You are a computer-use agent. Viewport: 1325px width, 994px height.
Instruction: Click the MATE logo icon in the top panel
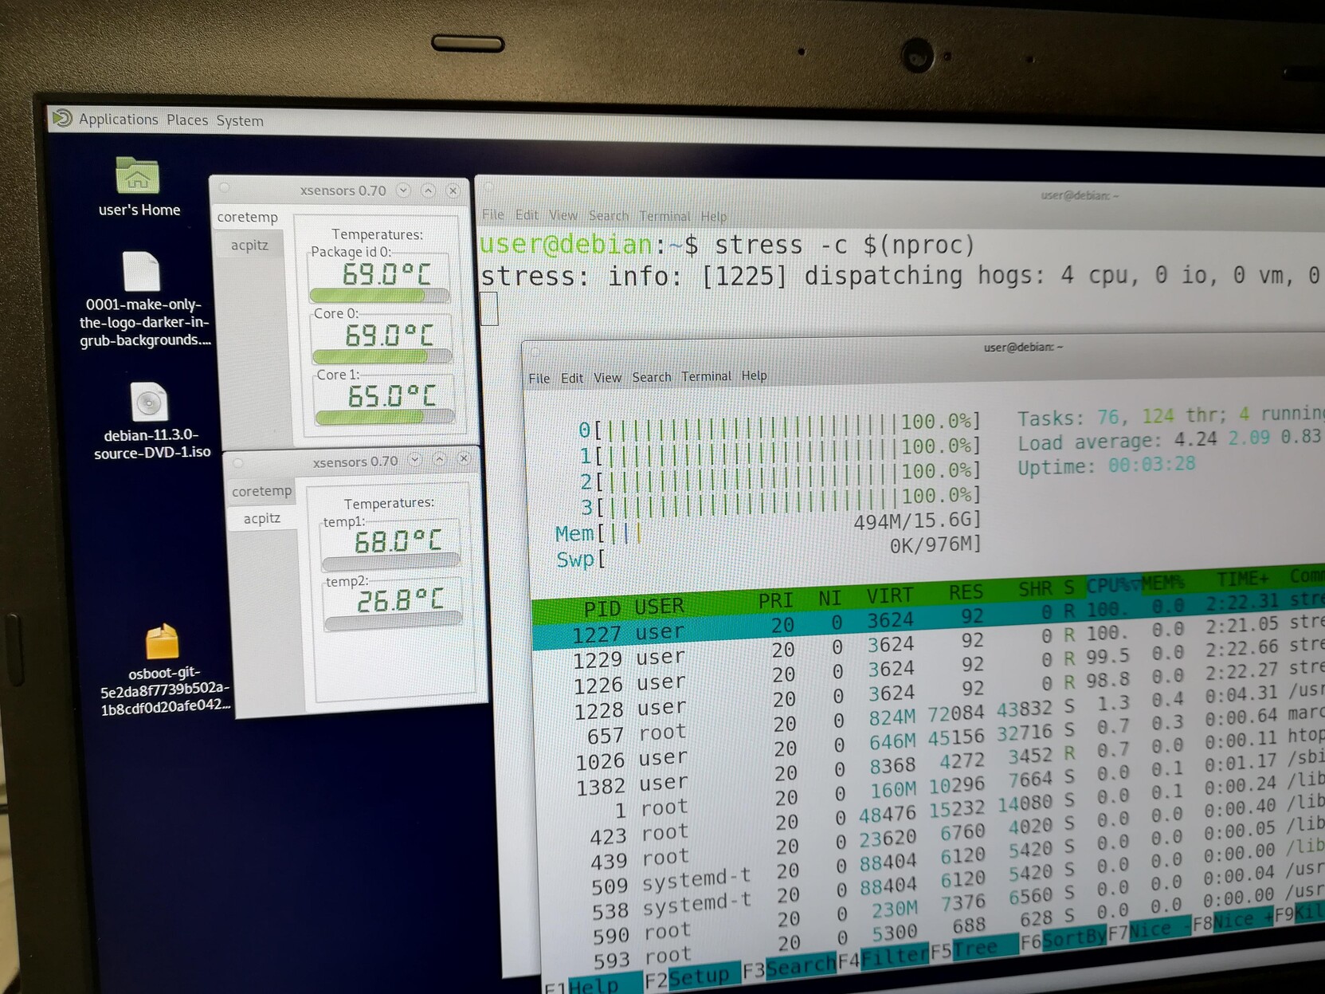point(62,118)
